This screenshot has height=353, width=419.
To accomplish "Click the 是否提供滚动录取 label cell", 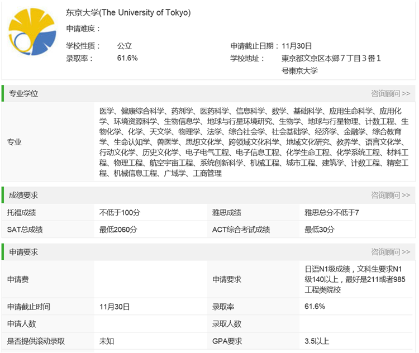I will pyautogui.click(x=48, y=341).
